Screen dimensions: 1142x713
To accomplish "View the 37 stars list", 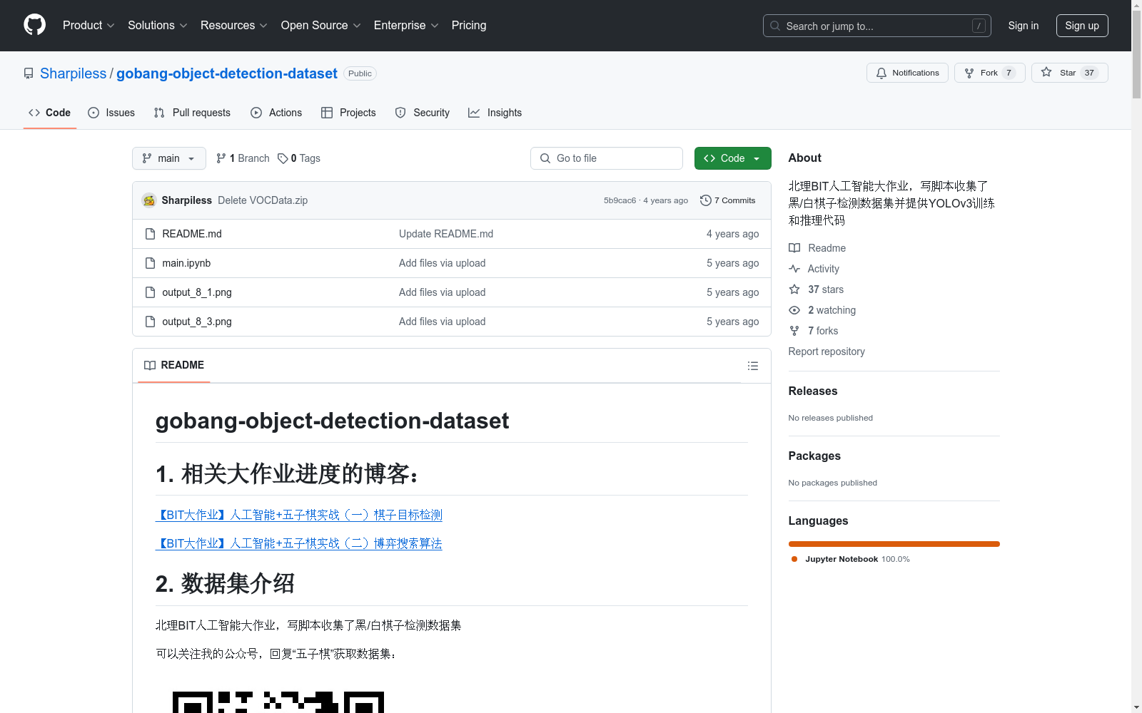I will [x=817, y=289].
